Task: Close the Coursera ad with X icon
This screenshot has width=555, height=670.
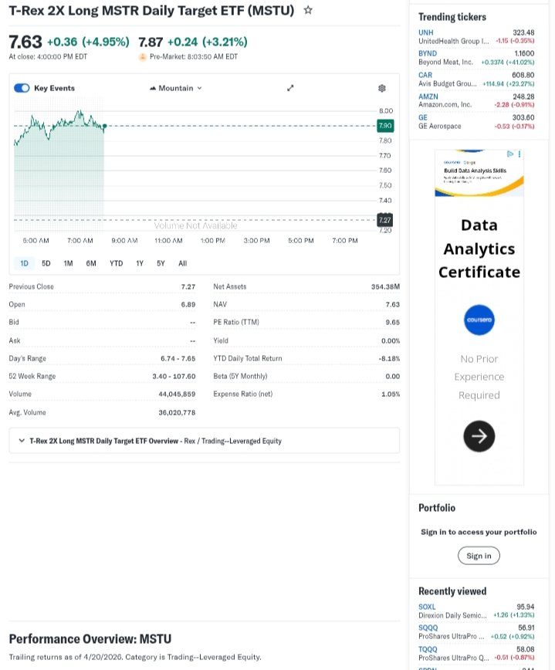Action: 519,154
